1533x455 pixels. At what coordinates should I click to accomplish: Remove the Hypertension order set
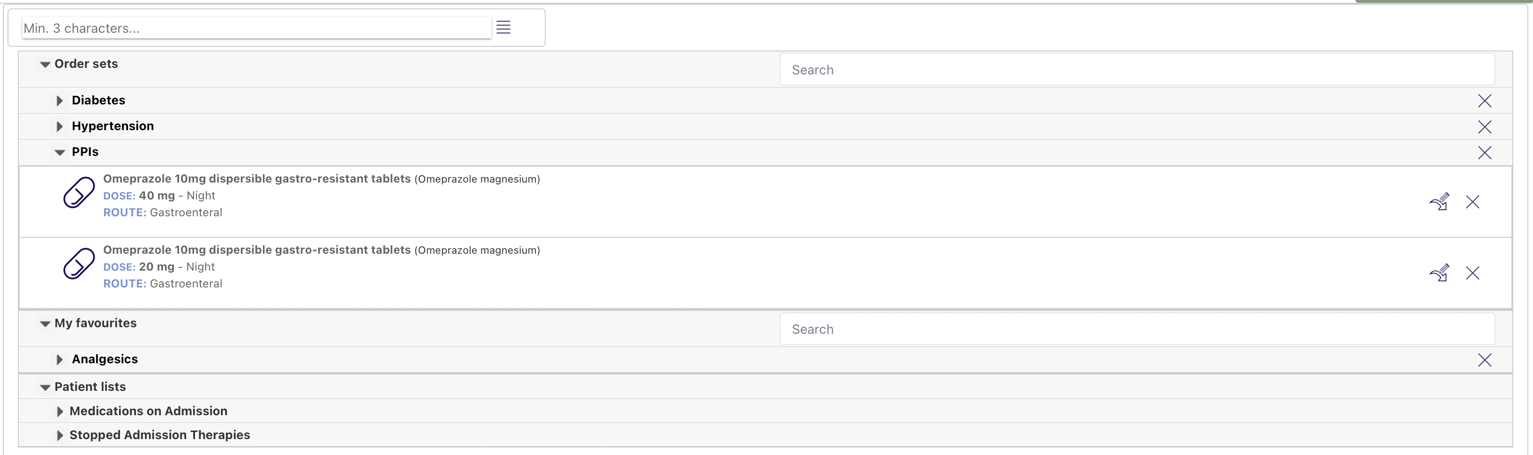click(1484, 126)
